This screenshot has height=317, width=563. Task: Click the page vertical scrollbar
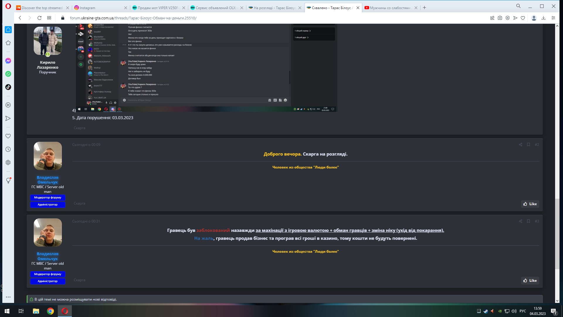[557, 234]
